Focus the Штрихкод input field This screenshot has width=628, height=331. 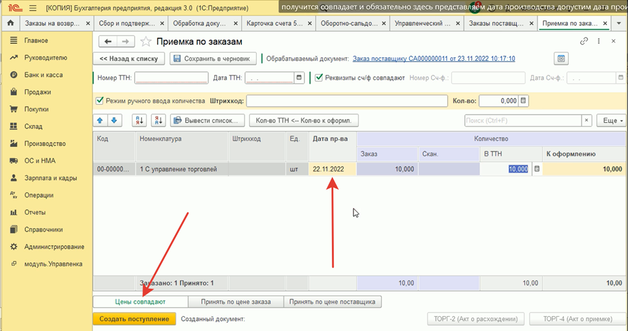click(347, 101)
